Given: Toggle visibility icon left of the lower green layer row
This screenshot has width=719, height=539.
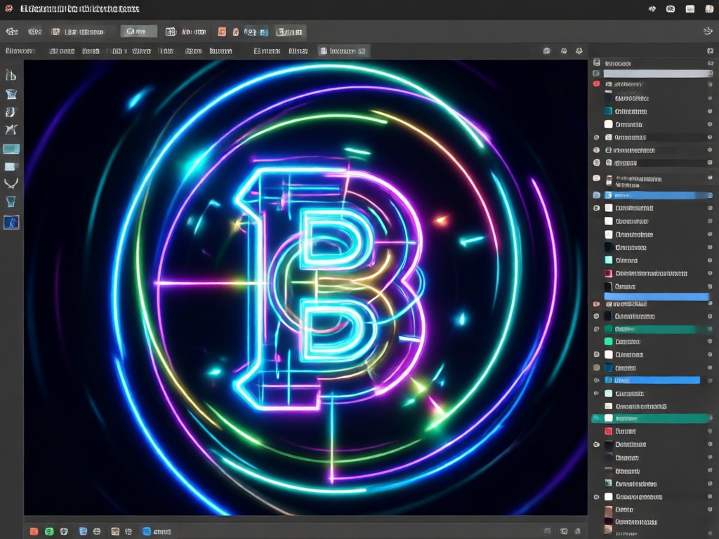Looking at the screenshot, I should point(596,418).
